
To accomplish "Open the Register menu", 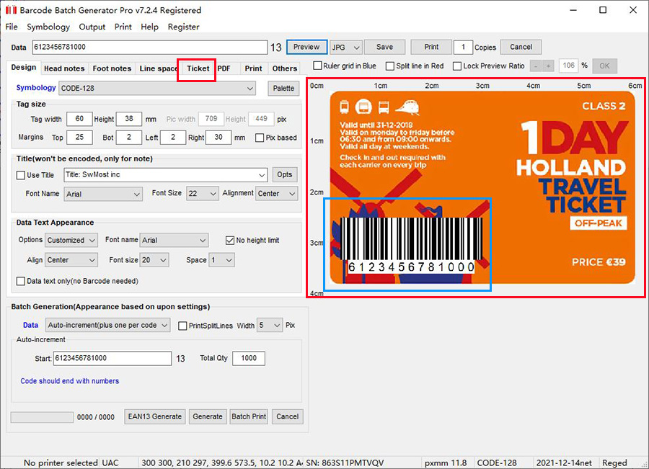I will pyautogui.click(x=183, y=27).
